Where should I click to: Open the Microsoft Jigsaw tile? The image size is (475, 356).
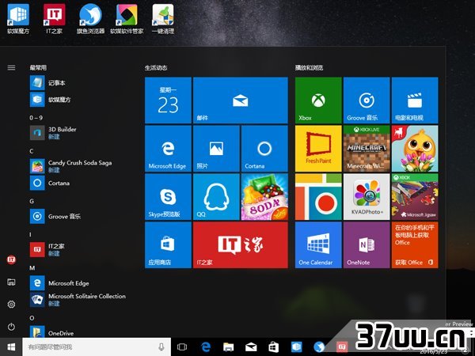point(415,196)
